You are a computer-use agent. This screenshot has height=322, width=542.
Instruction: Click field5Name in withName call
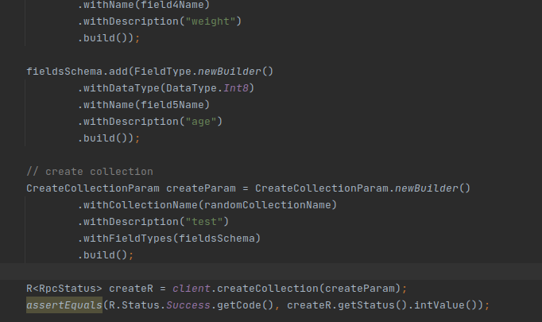point(172,105)
